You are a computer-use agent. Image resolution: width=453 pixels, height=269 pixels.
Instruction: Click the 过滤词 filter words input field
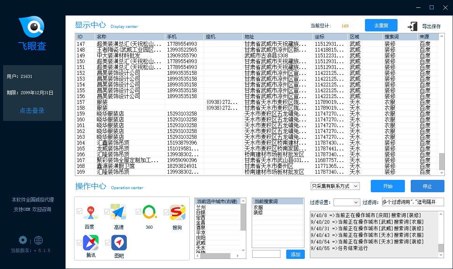coord(413,202)
